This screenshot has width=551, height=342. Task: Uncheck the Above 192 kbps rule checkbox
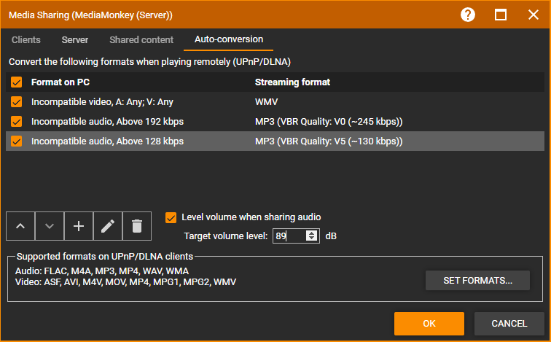17,122
